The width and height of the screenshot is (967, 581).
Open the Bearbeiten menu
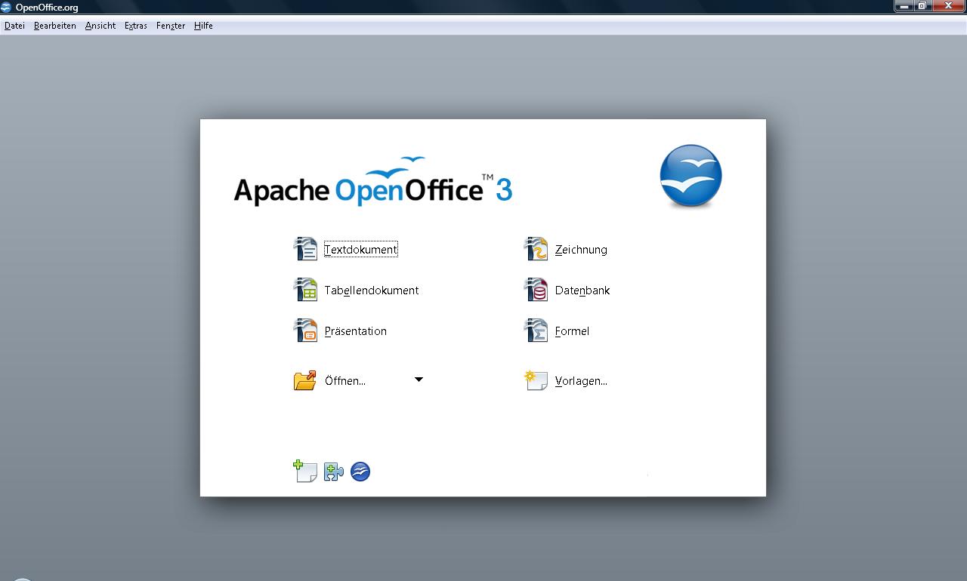(55, 26)
